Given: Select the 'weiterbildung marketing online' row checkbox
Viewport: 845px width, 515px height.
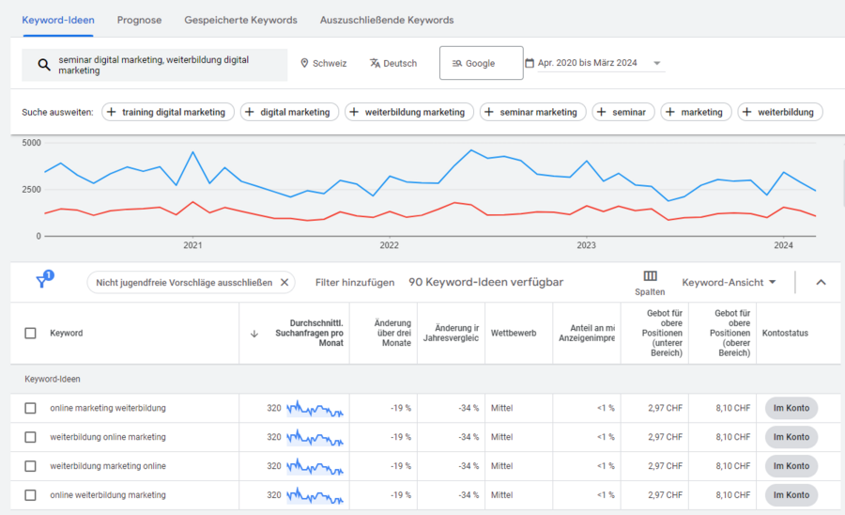Looking at the screenshot, I should tap(31, 466).
